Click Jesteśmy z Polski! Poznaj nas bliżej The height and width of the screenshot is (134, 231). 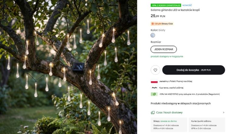point(176,81)
